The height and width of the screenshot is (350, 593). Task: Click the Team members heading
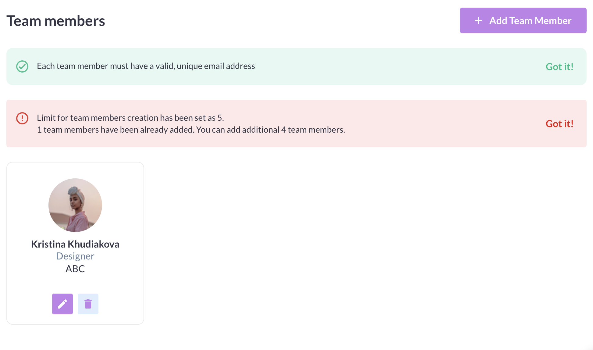56,21
